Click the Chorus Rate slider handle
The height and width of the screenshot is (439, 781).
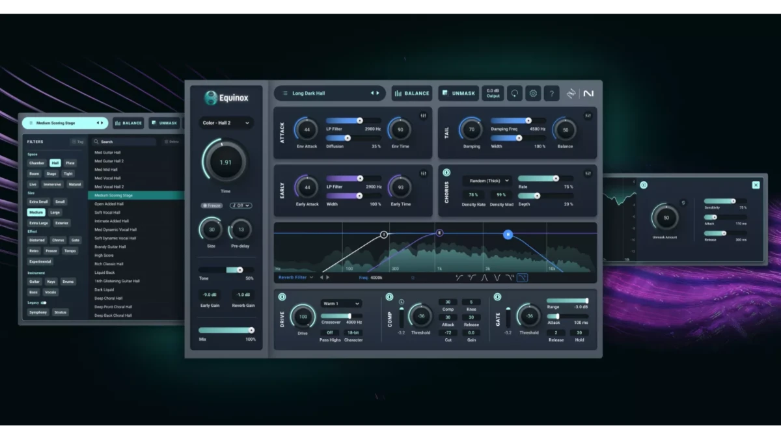556,178
